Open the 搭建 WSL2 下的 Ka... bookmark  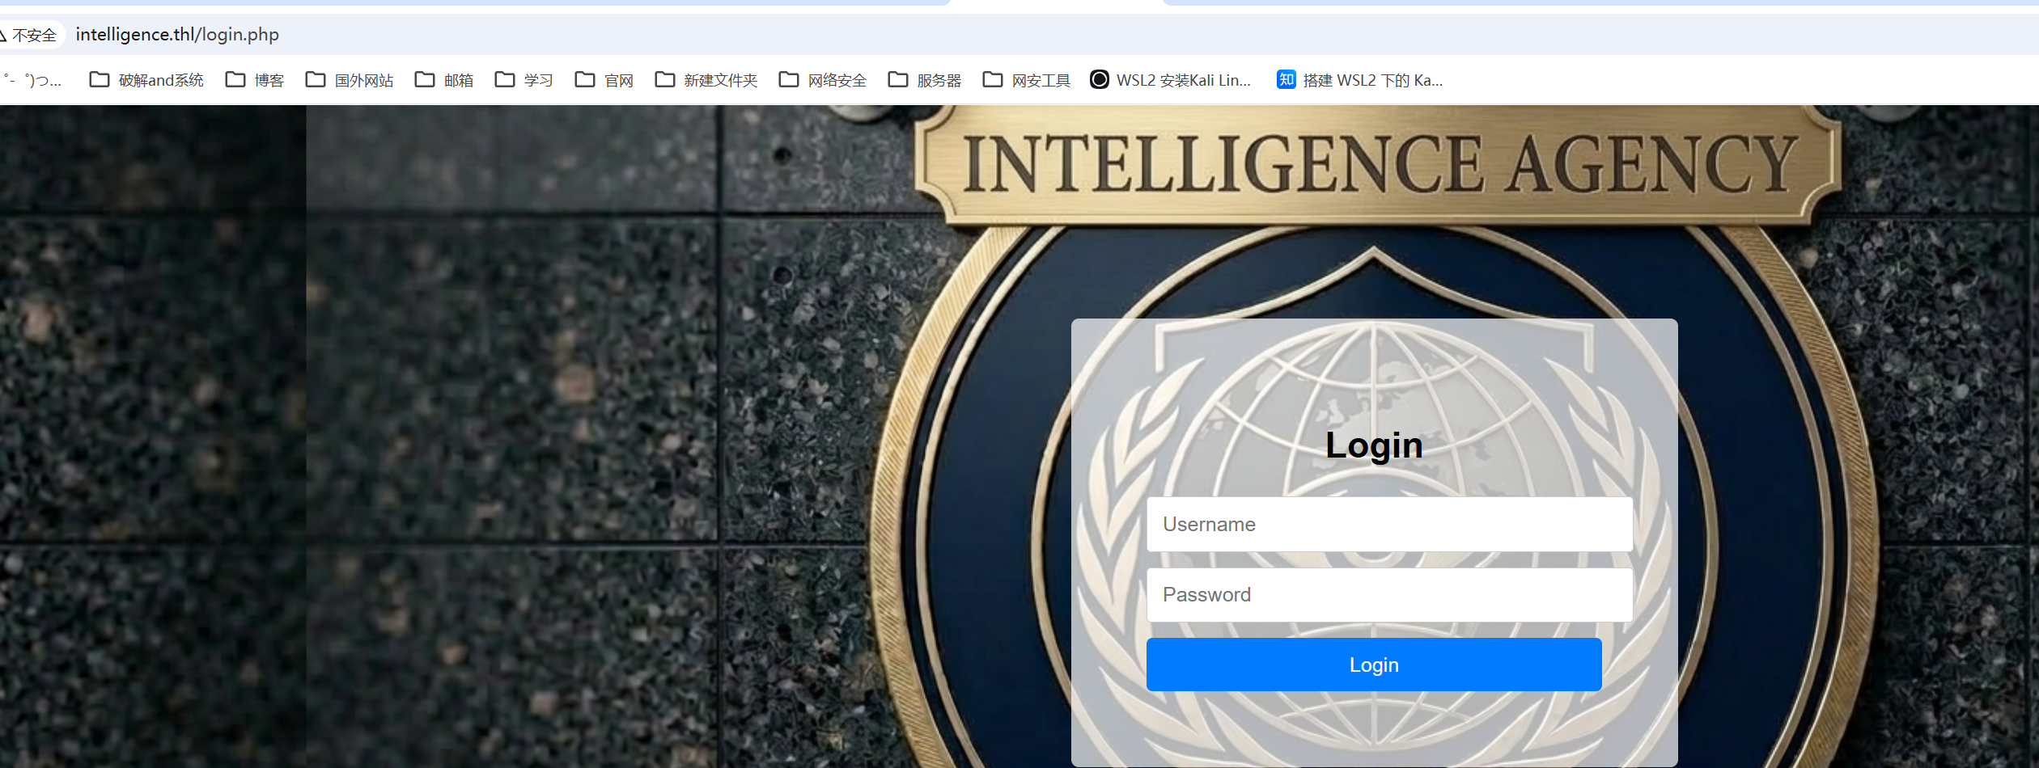click(1360, 80)
